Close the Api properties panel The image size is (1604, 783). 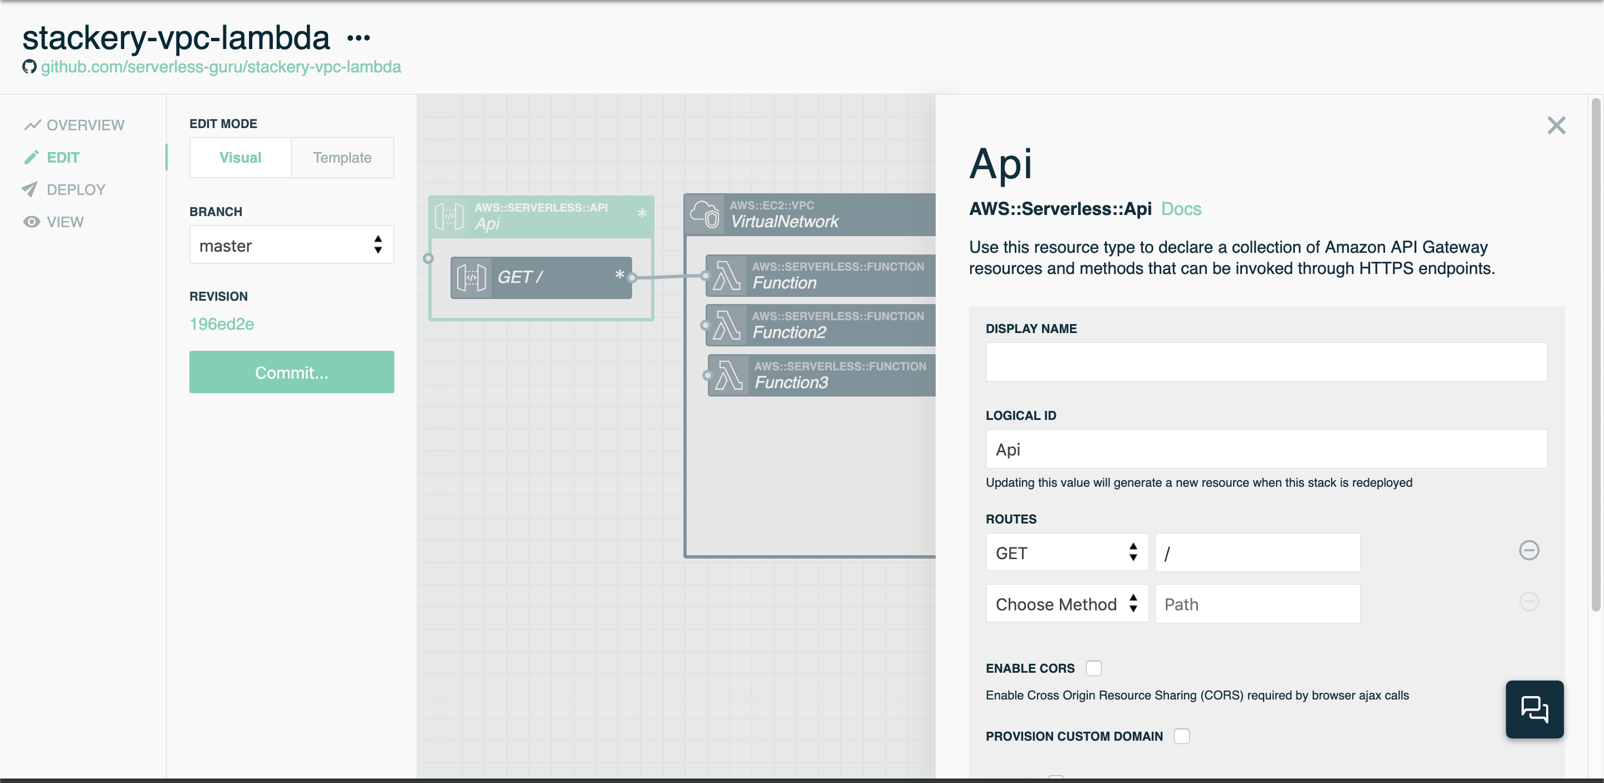[1556, 126]
